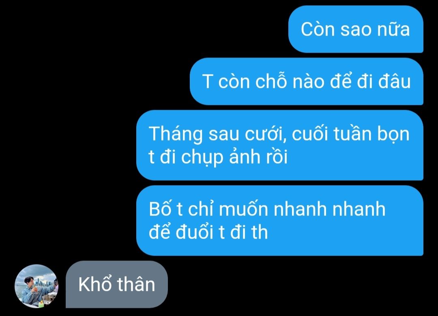Click the text line 'để đuổi t đi th'
The image size is (438, 316).
[208, 232]
